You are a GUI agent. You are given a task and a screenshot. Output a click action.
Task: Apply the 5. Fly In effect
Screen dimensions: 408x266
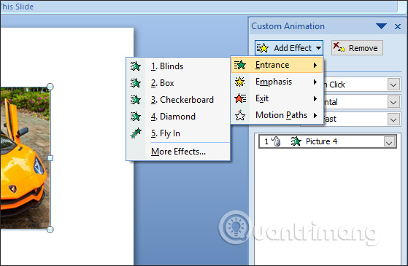[x=178, y=133]
